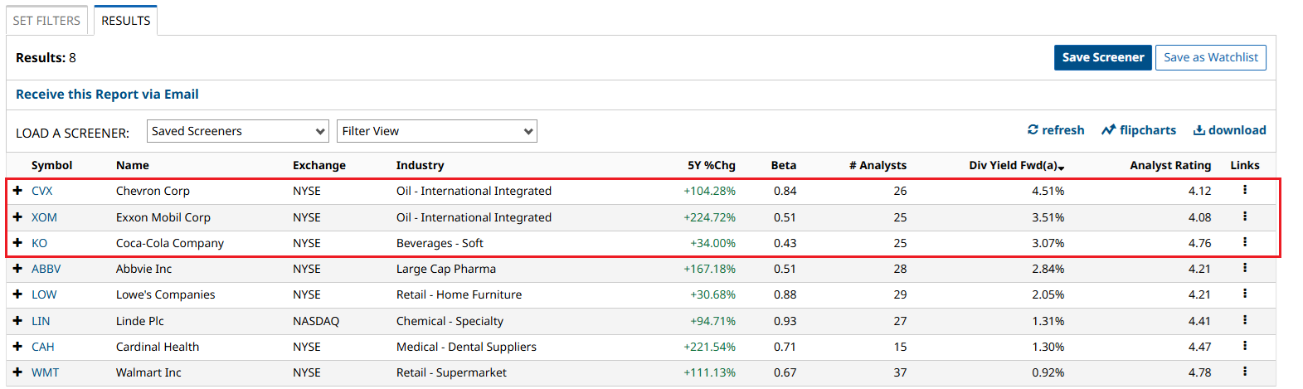This screenshot has width=1303, height=389.
Task: Expand the CAH row details
Action: 17,347
